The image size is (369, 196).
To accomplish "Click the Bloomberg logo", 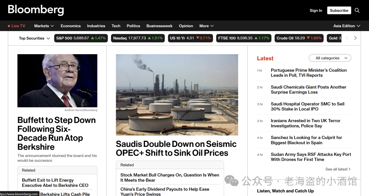I will tap(36, 10).
